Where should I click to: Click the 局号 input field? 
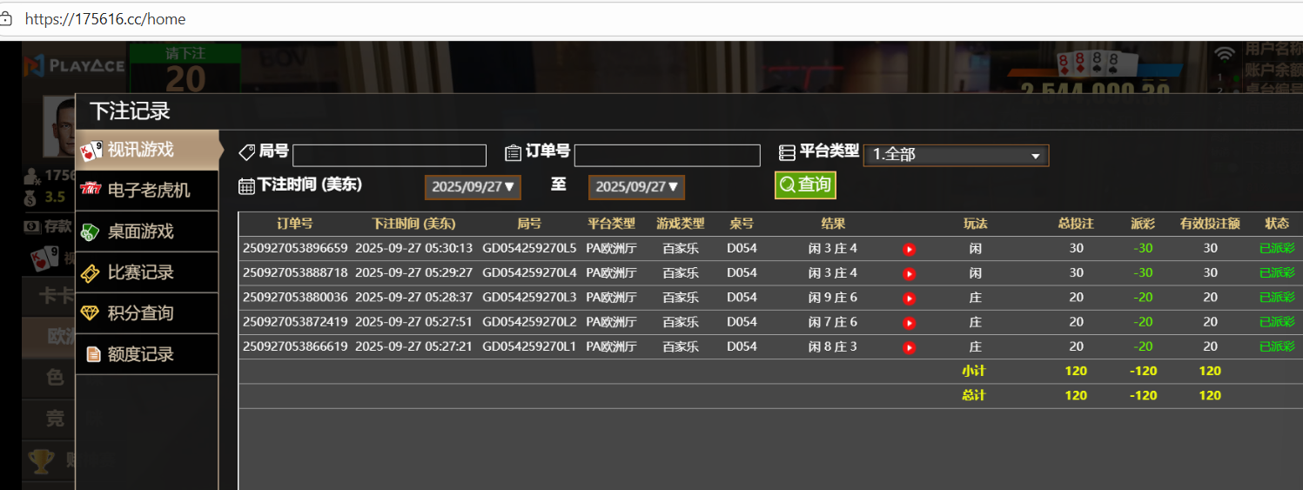coord(389,156)
